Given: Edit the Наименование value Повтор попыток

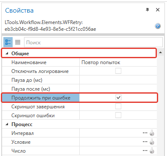Looking at the screenshot, I should pyautogui.click(x=118, y=62).
